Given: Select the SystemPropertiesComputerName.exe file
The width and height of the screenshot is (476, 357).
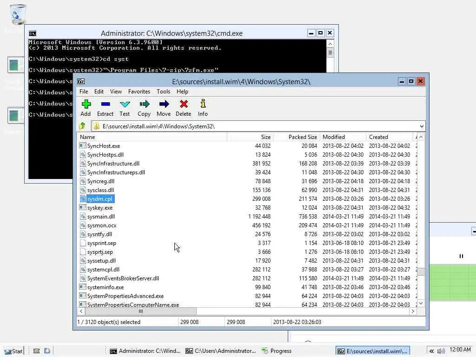Looking at the screenshot, I should click(133, 304).
